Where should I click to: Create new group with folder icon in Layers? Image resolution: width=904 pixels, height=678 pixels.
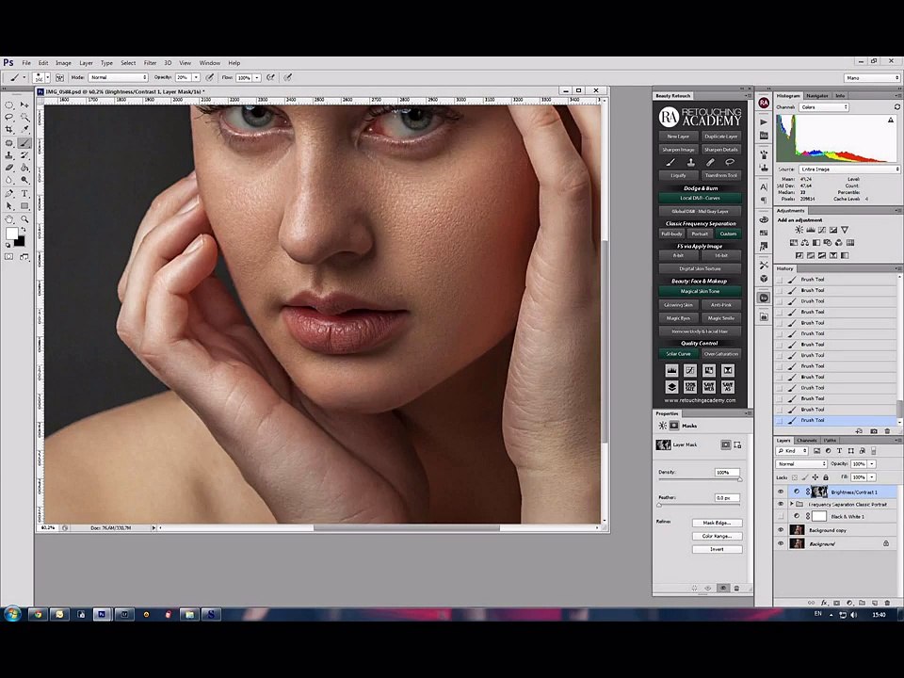(862, 603)
